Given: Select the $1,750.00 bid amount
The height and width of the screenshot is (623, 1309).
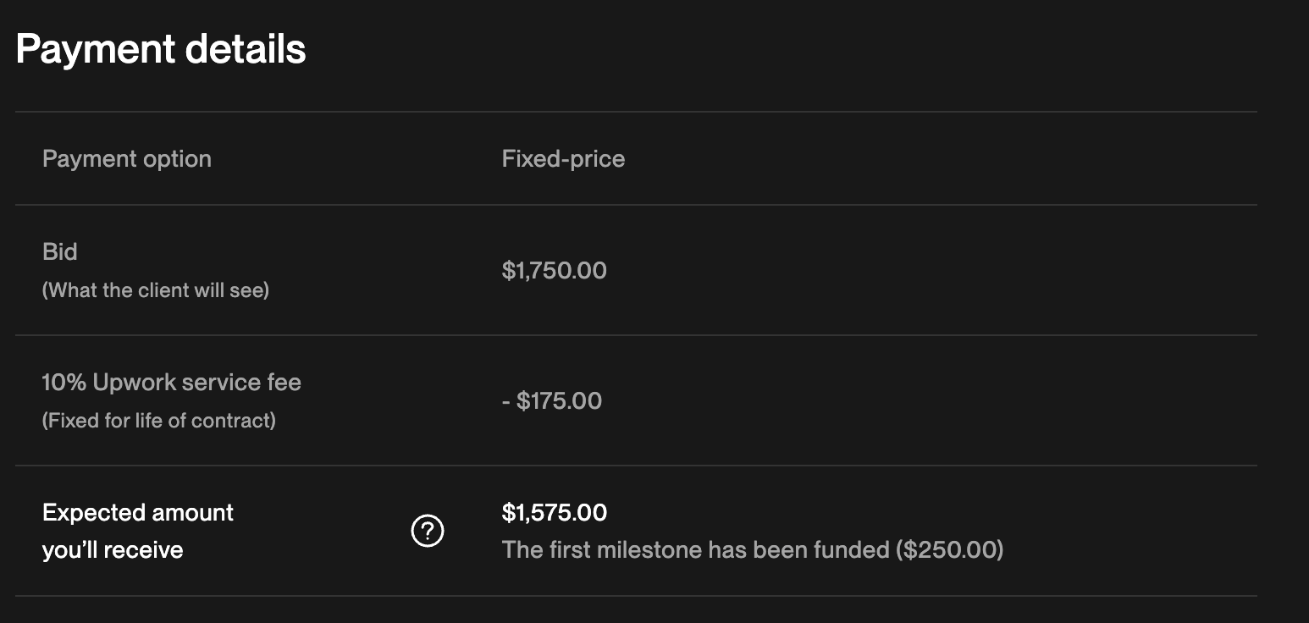Looking at the screenshot, I should tap(554, 271).
